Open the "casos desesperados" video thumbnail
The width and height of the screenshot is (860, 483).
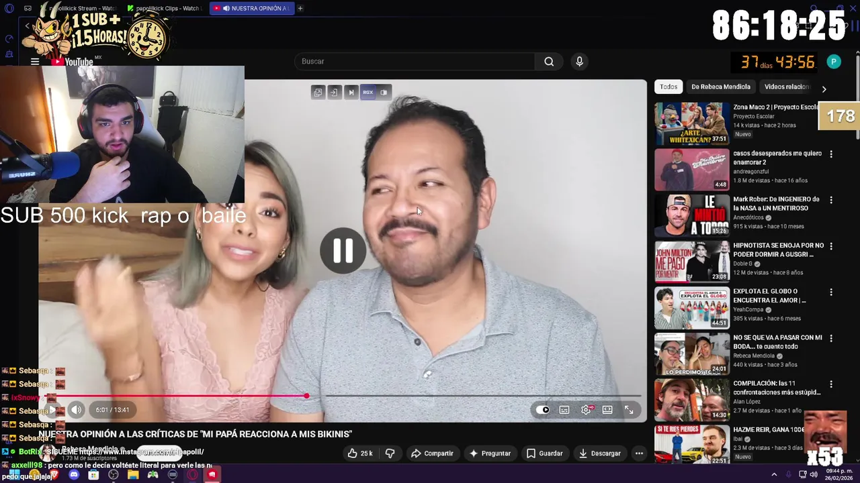[692, 170]
